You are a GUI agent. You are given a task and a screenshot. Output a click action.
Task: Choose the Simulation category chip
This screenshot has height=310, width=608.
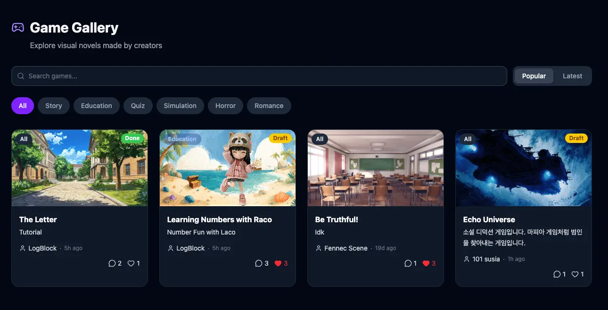pyautogui.click(x=180, y=106)
